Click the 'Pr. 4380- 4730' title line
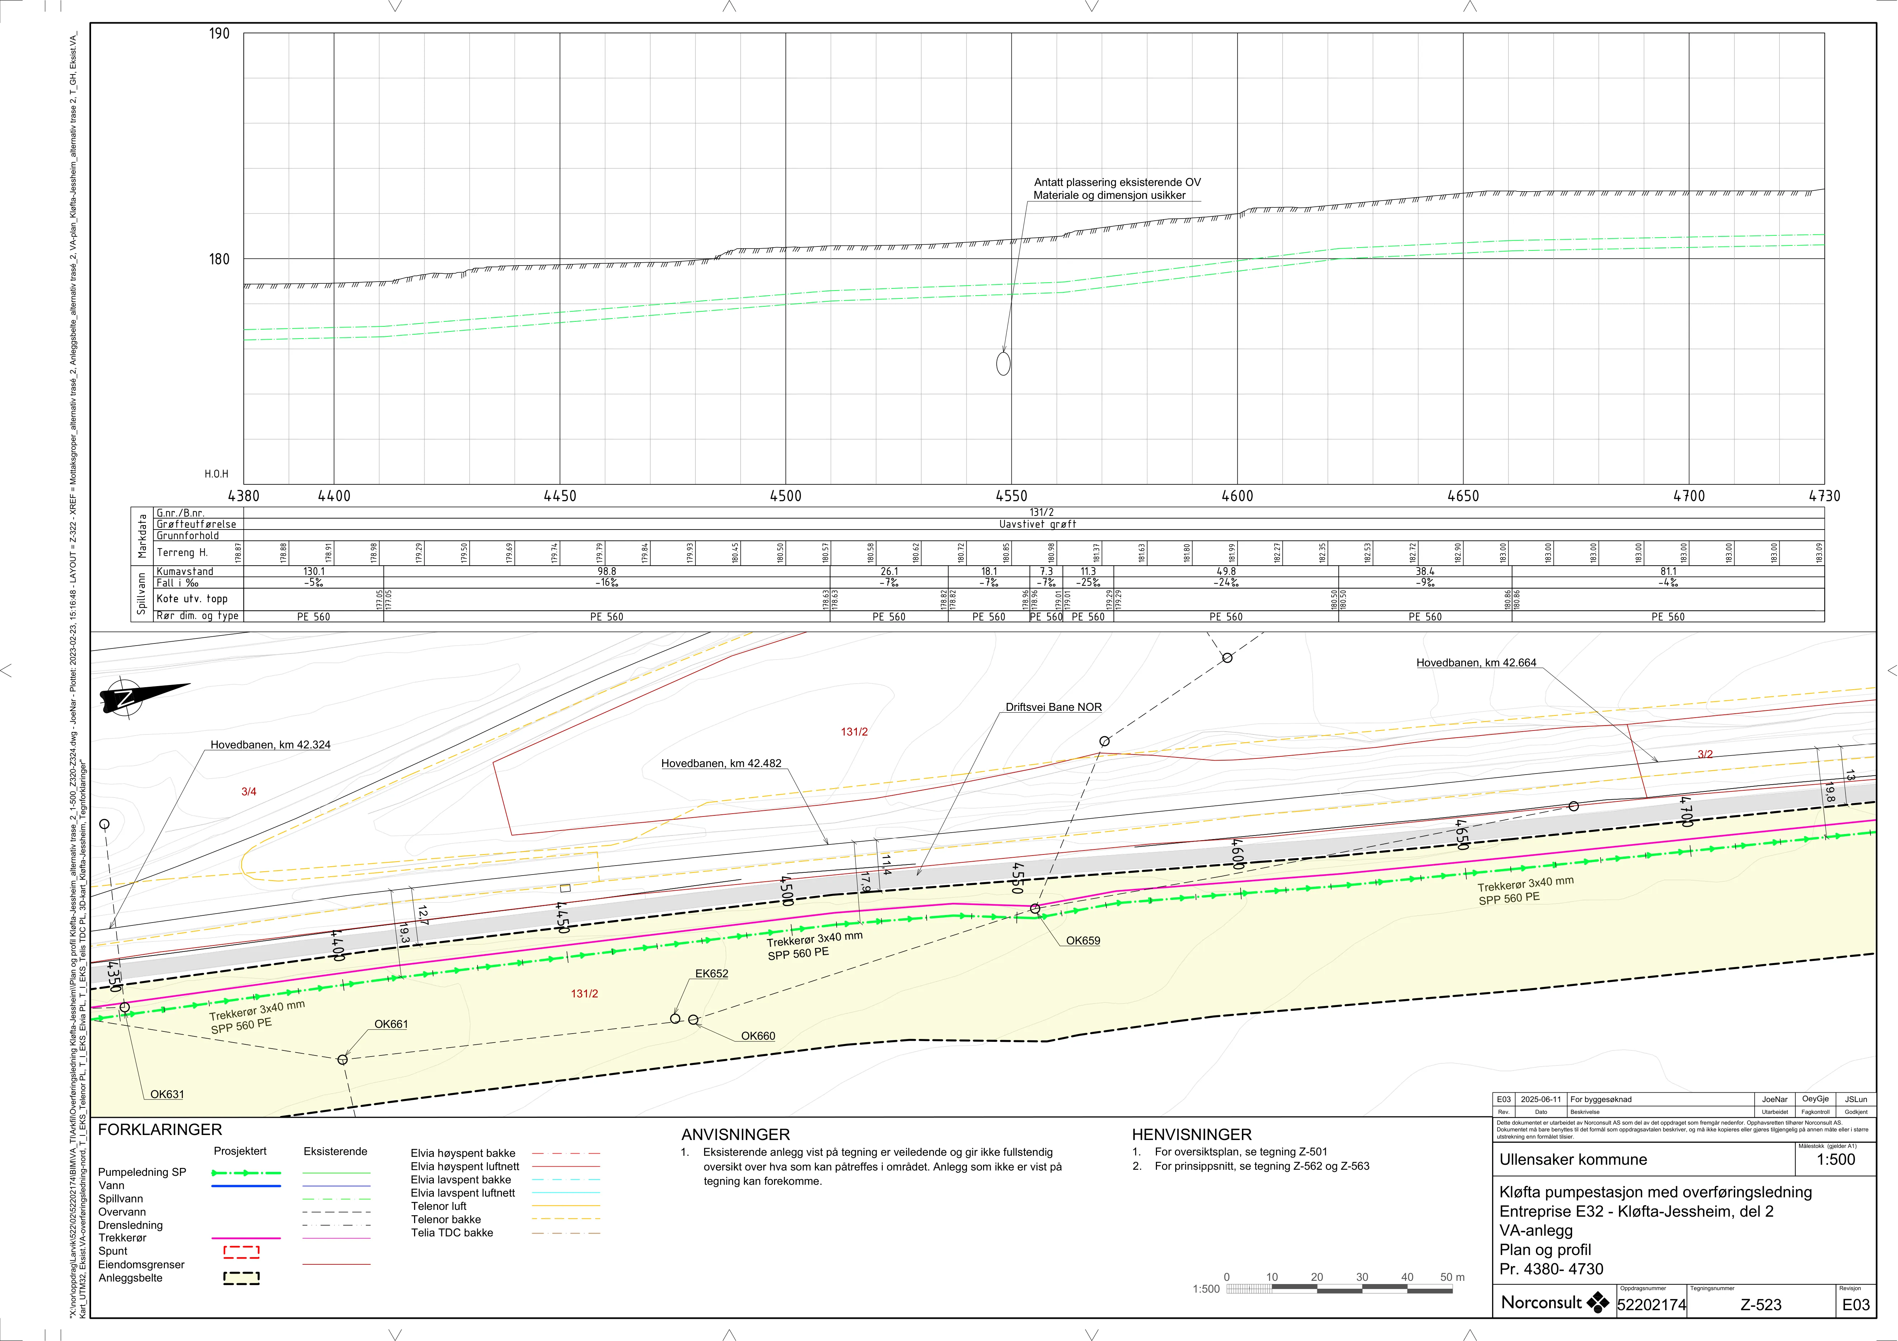Image resolution: width=1898 pixels, height=1341 pixels. (x=1551, y=1269)
